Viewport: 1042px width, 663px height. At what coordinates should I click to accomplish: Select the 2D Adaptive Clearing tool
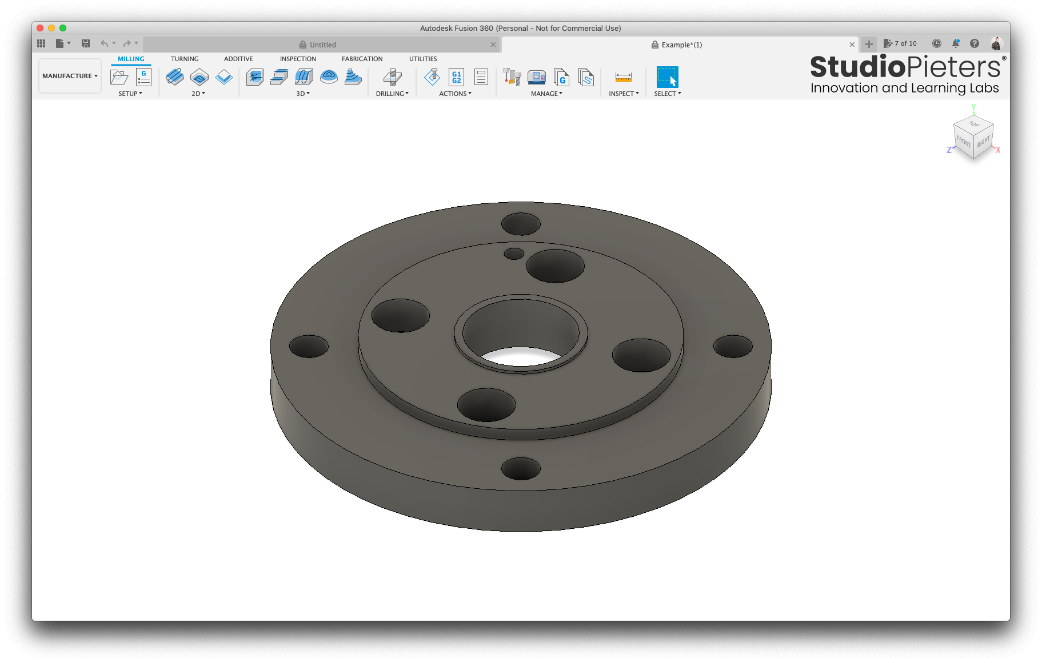click(x=174, y=77)
